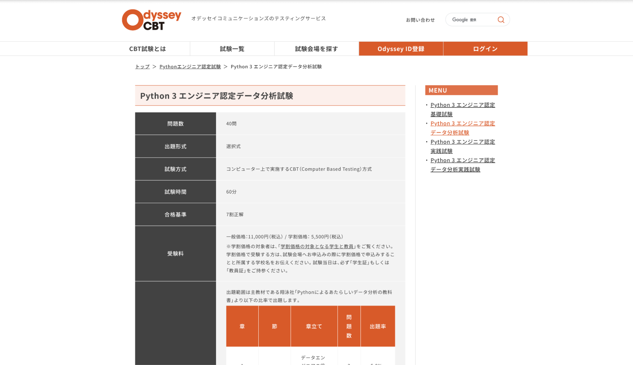Click the 試験時間 row header
Image resolution: width=633 pixels, height=365 pixels.
(x=175, y=192)
